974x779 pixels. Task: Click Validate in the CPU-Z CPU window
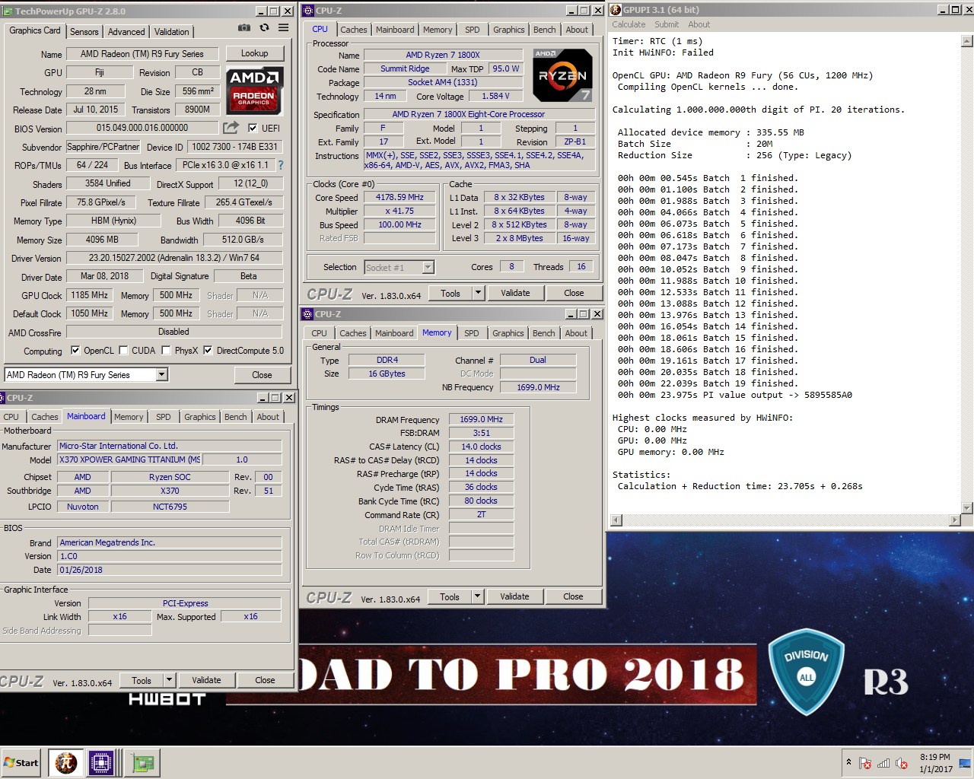pos(515,293)
